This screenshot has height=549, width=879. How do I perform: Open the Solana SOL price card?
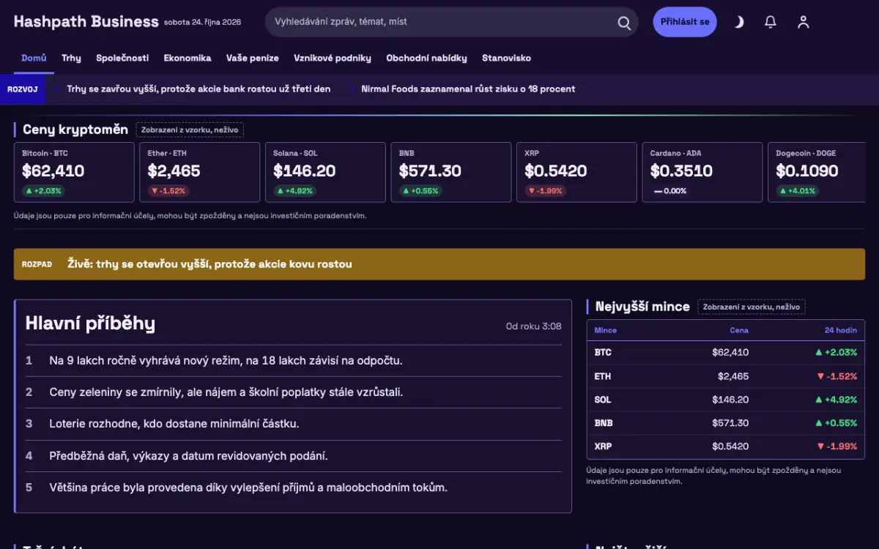pos(325,172)
